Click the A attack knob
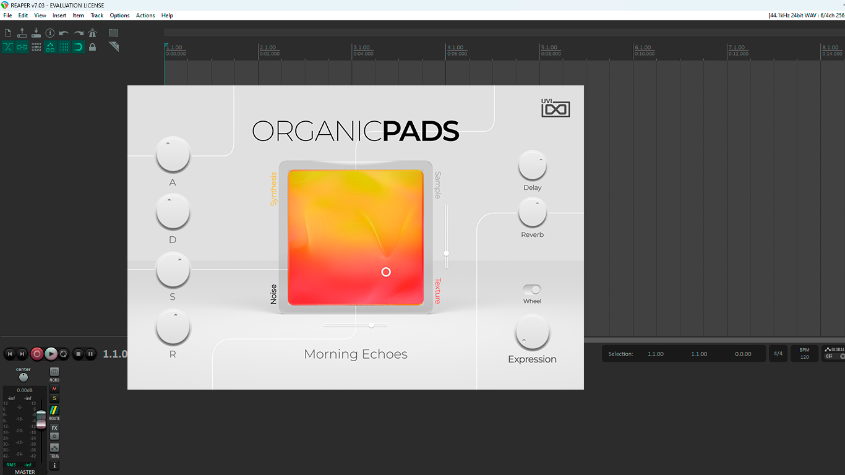The image size is (845, 475). (173, 155)
